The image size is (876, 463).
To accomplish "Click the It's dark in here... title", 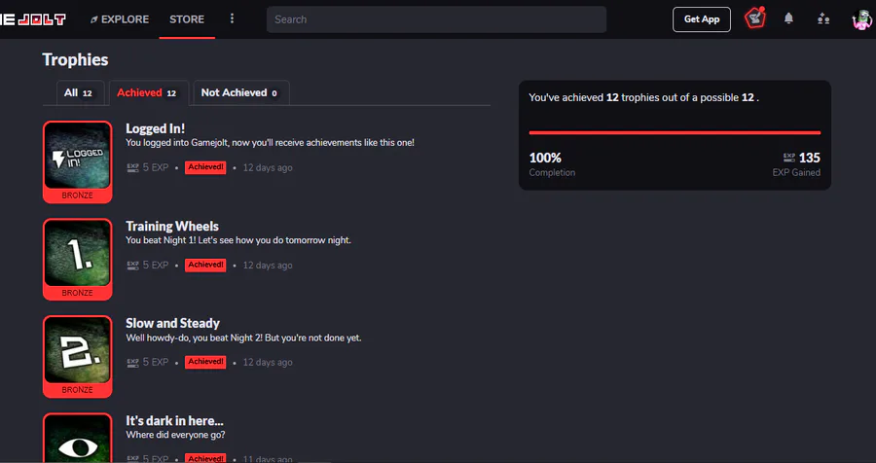I will (x=174, y=420).
